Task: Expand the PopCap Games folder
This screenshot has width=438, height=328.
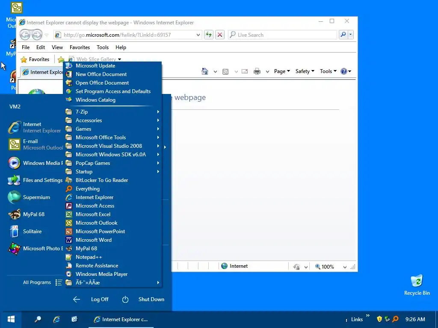Action: click(113, 163)
